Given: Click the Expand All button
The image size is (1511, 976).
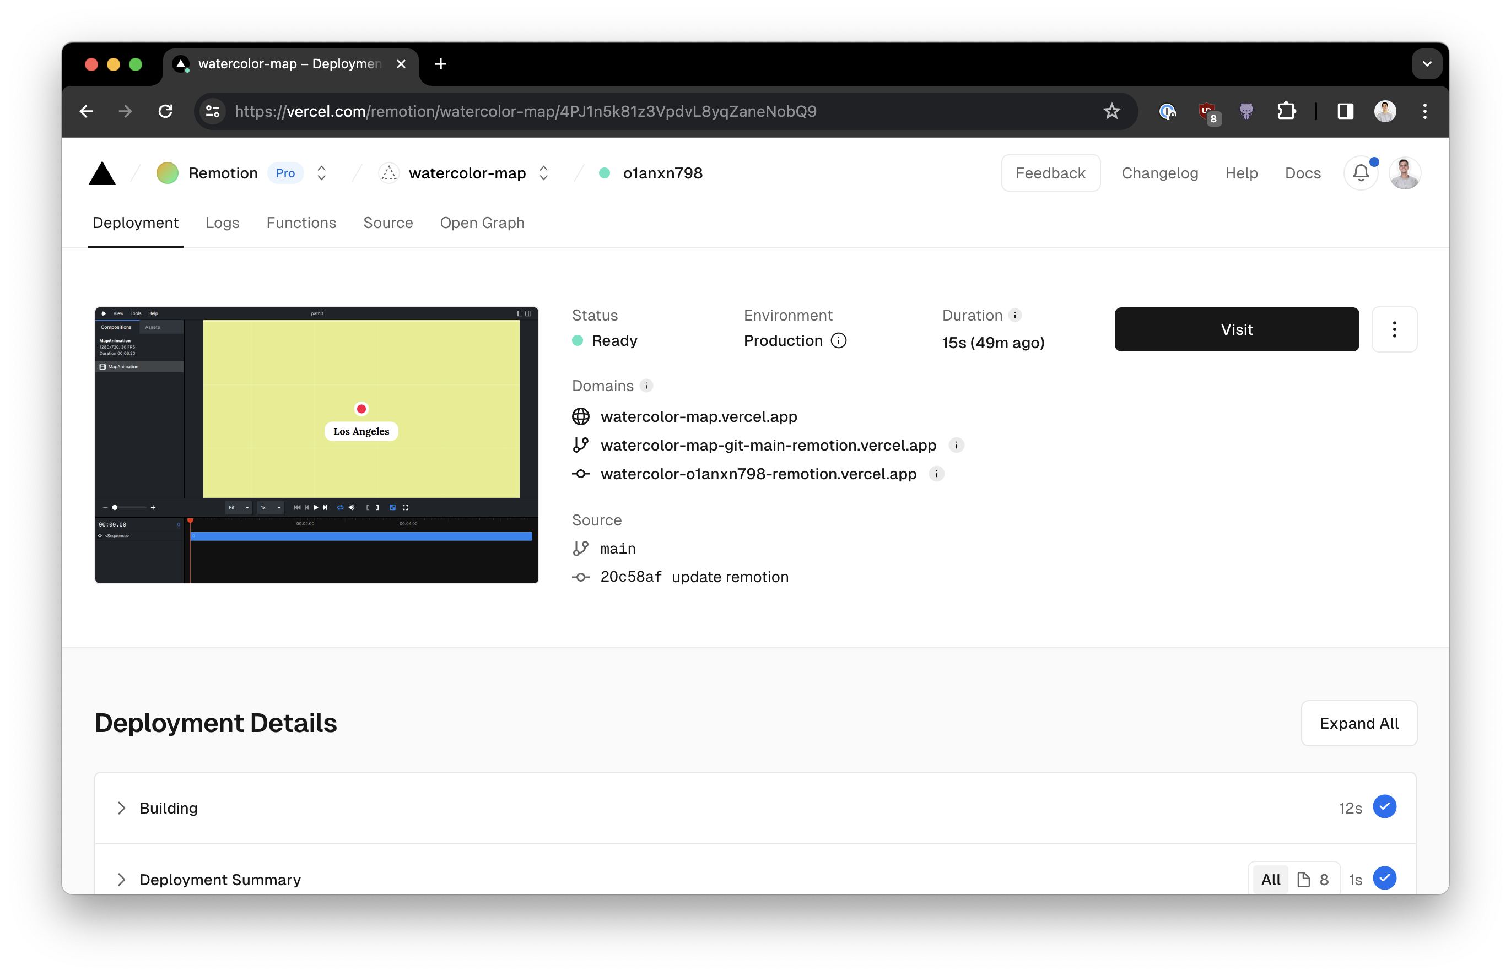Looking at the screenshot, I should 1358,723.
